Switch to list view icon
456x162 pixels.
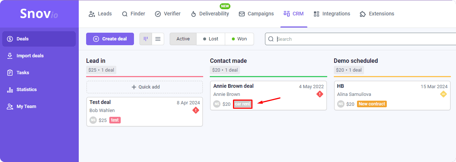click(158, 39)
